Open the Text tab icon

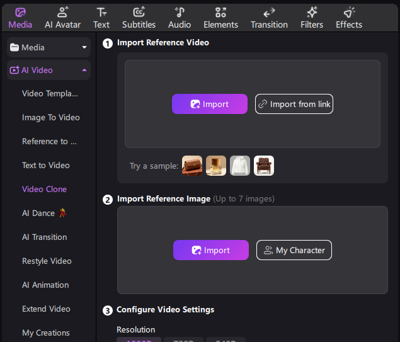[101, 12]
